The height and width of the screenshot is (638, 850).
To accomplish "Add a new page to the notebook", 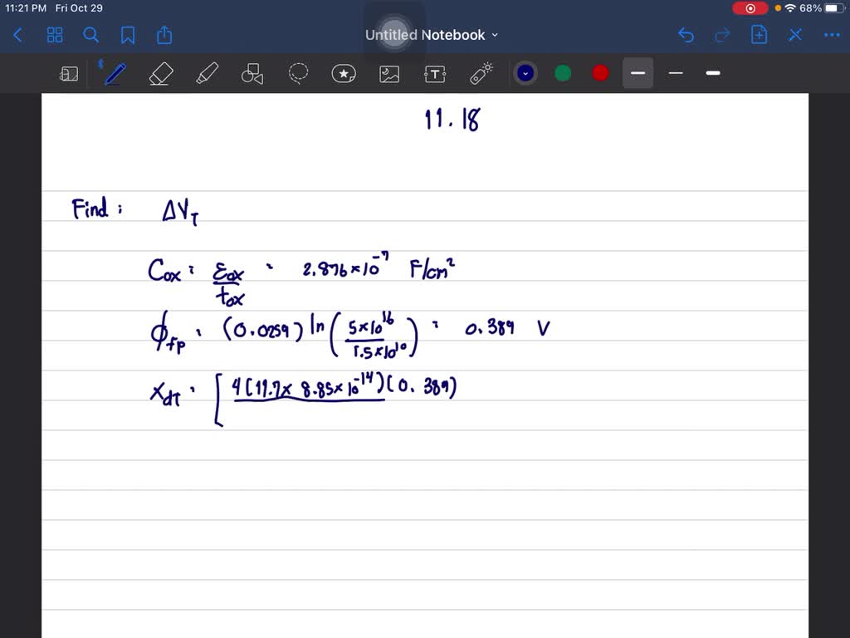I will pyautogui.click(x=758, y=35).
